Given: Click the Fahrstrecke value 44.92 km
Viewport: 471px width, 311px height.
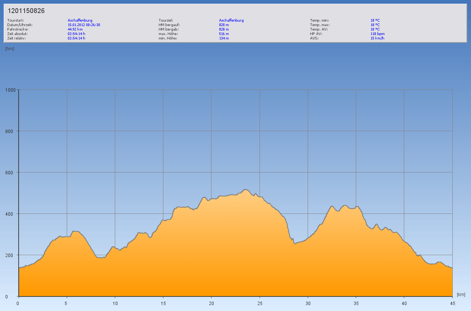Looking at the screenshot, I should pos(75,29).
